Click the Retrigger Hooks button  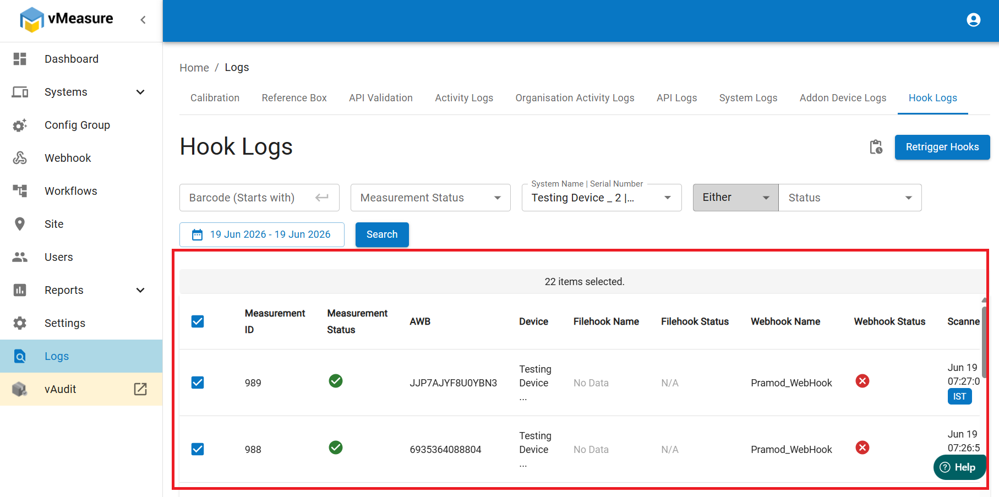(942, 147)
